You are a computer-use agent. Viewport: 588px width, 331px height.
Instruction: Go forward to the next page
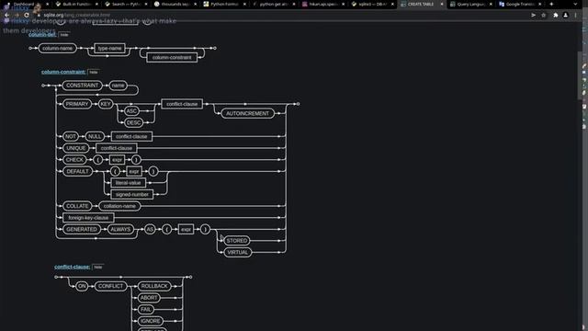[x=17, y=15]
